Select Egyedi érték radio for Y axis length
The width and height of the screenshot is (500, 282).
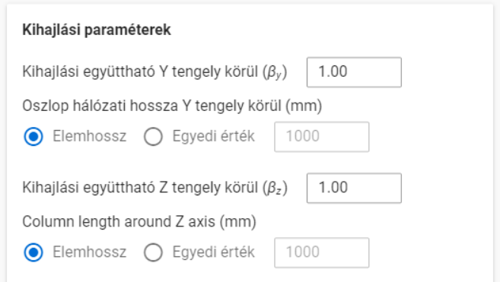point(153,136)
